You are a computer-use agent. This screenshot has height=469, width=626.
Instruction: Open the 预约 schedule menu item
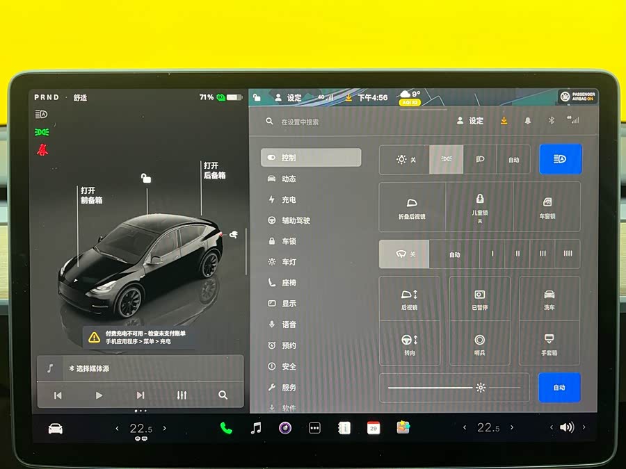pos(282,345)
